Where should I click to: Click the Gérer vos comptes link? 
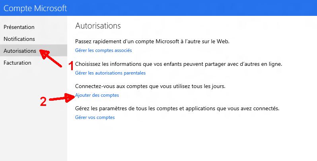click(x=95, y=118)
